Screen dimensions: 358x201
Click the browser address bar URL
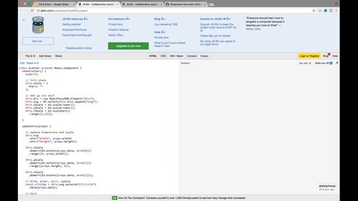(x=64, y=11)
